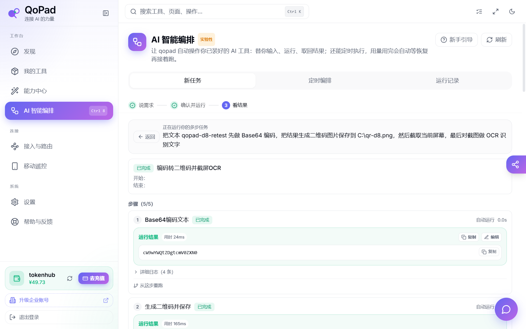The height and width of the screenshot is (329, 526).
Task: Click the Ctrl K shortcut badge
Action: coord(294,12)
